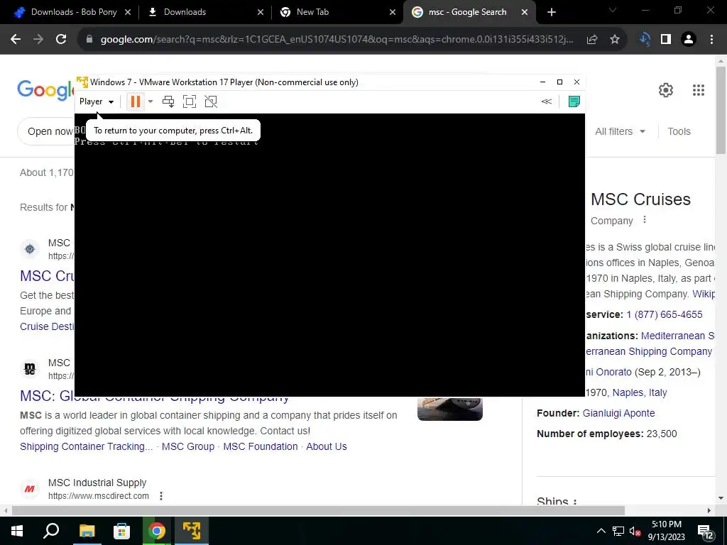Call the MSC Cruises customer service number

(x=665, y=314)
